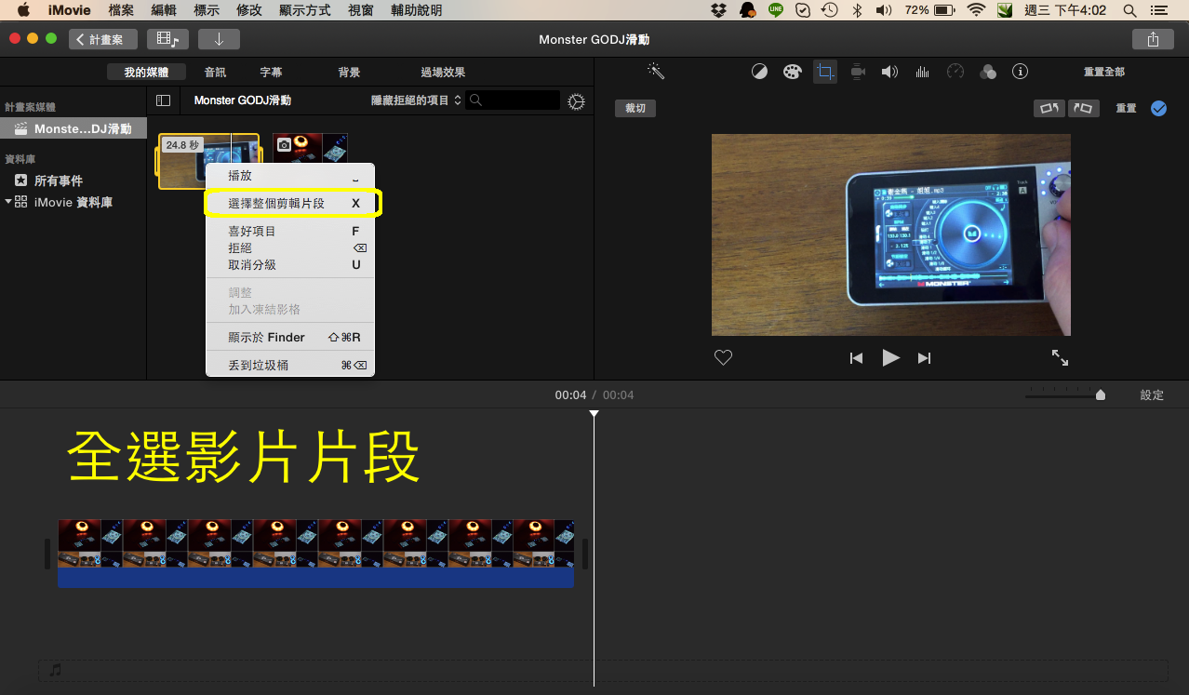Toggle the library sidebar list icon
This screenshot has height=695, width=1189.
click(x=163, y=100)
